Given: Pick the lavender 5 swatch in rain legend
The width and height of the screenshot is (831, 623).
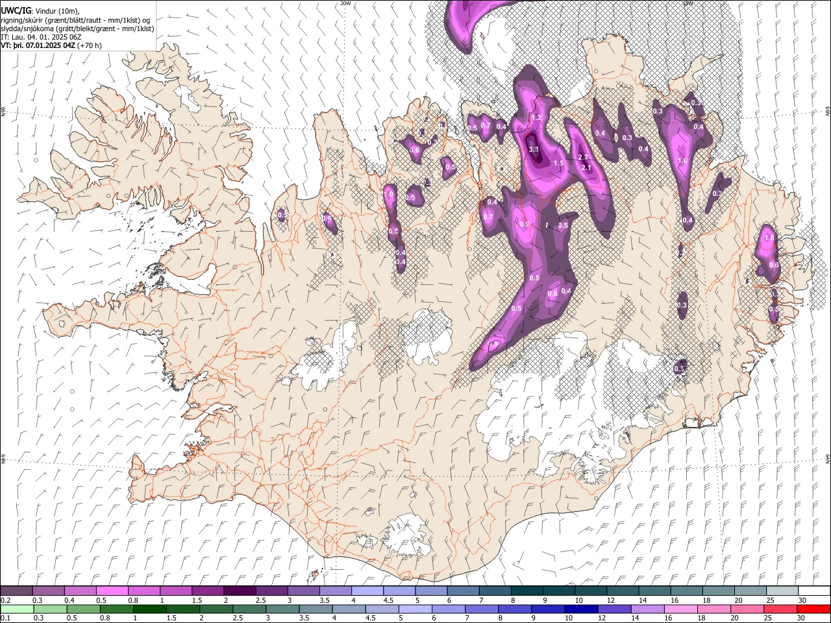Looking at the screenshot, I should (415, 609).
